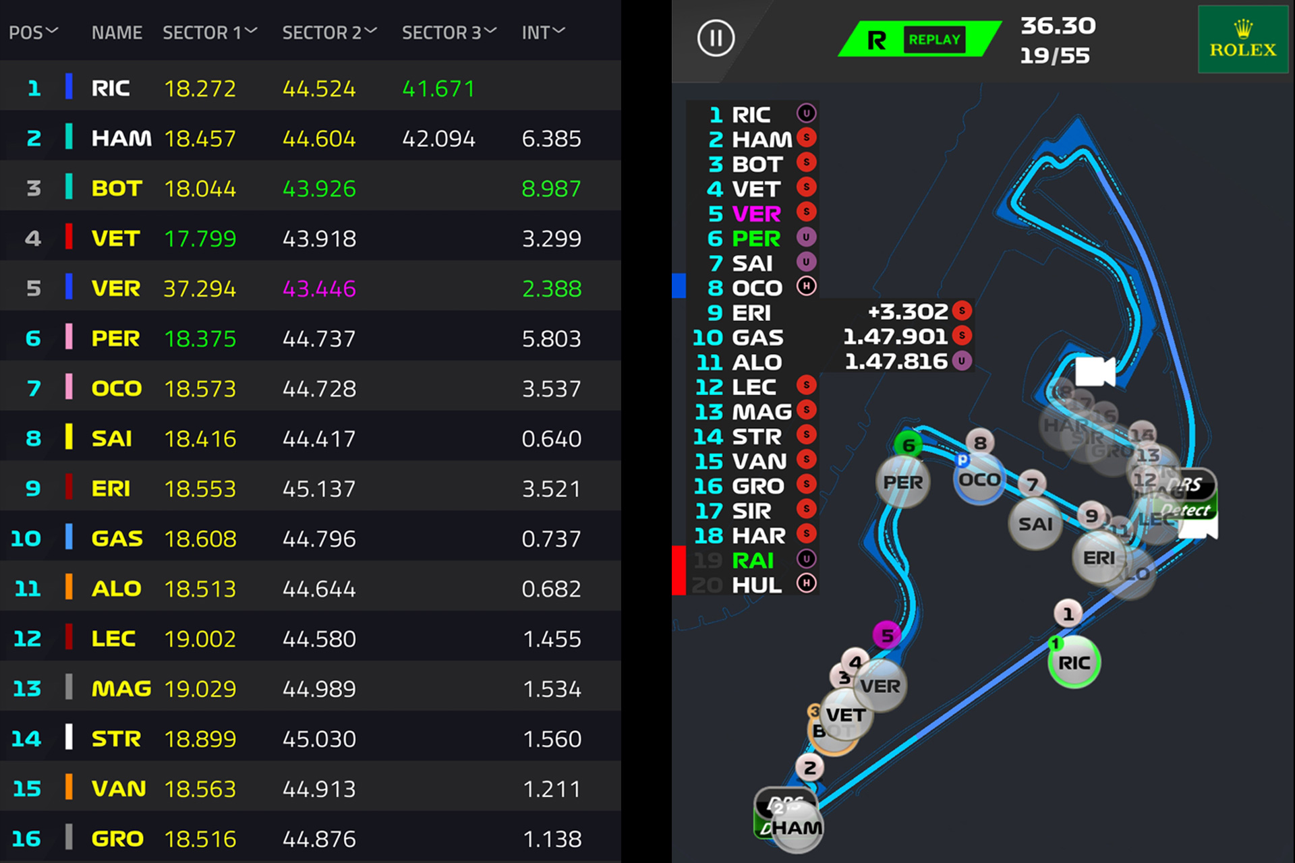Click HAM soft tyre icon in leaderboard
Image resolution: width=1295 pixels, height=863 pixels.
pyautogui.click(x=806, y=138)
